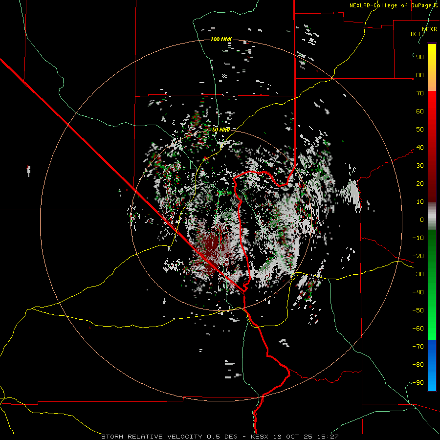Select the 70 value on velocity scale
Image resolution: width=440 pixels, height=440 pixels.
[x=420, y=93]
